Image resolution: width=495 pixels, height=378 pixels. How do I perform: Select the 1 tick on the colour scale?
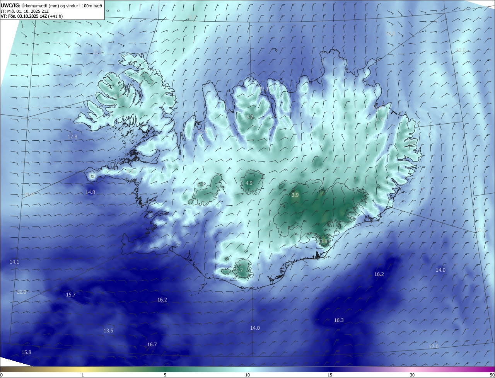[x=83, y=375]
